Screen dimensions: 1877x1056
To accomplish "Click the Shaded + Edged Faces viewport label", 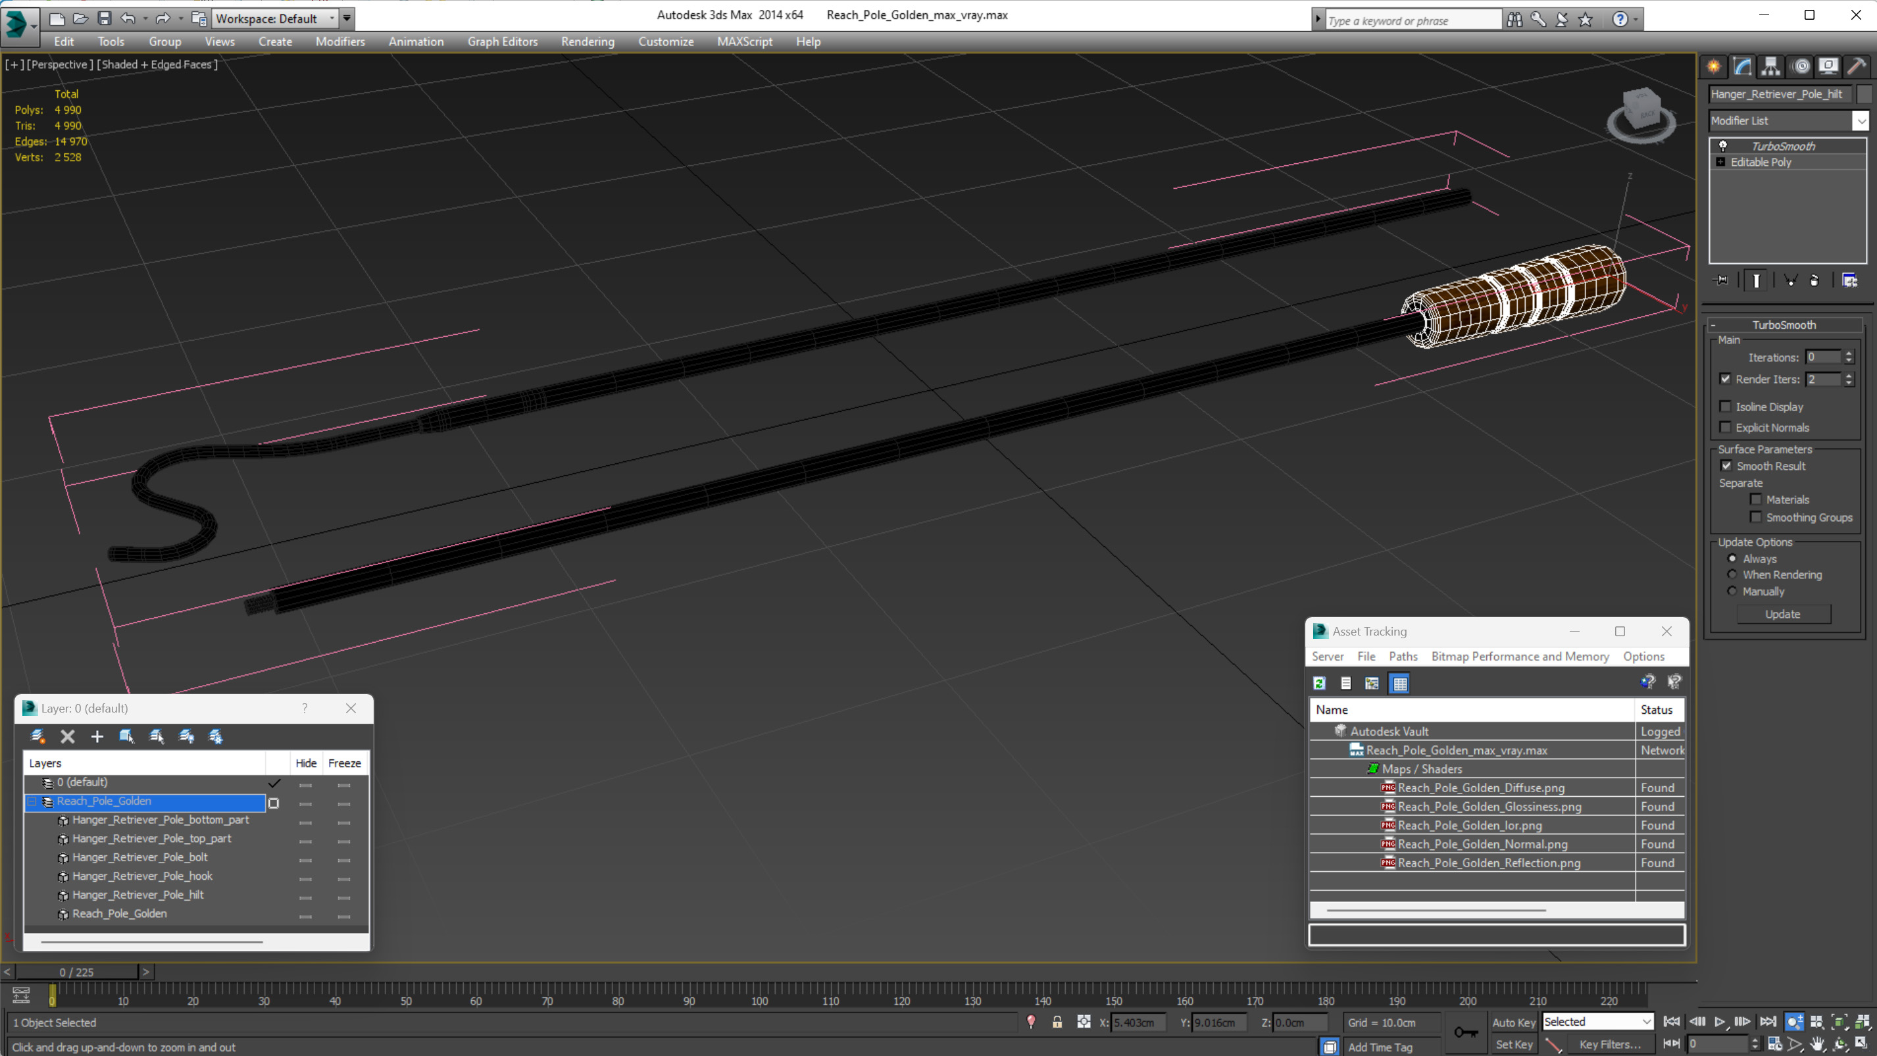I will tap(157, 64).
